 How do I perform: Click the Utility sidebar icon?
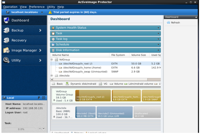[x=6, y=60]
